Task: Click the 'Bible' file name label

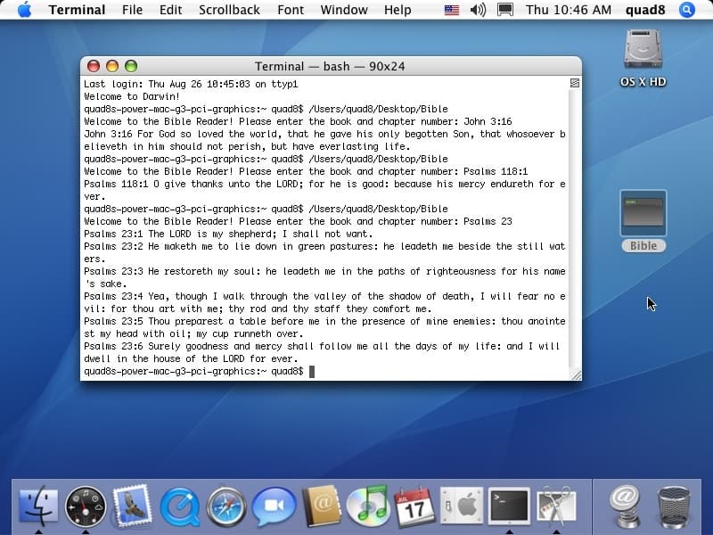Action: pyautogui.click(x=643, y=246)
